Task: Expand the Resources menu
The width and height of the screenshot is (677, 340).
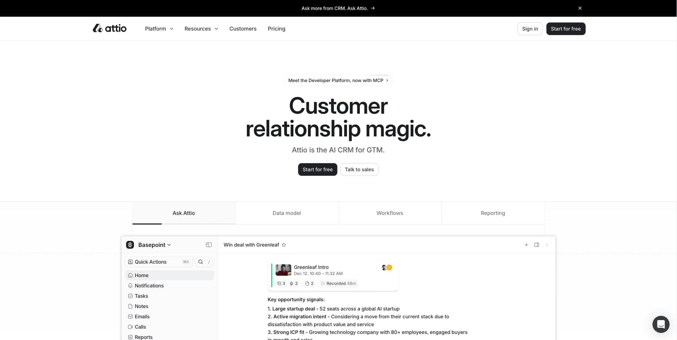Action: tap(201, 29)
